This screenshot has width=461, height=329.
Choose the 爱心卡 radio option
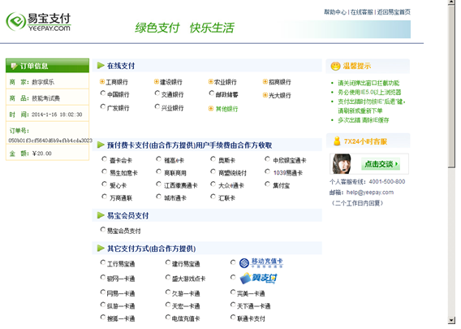coord(104,184)
